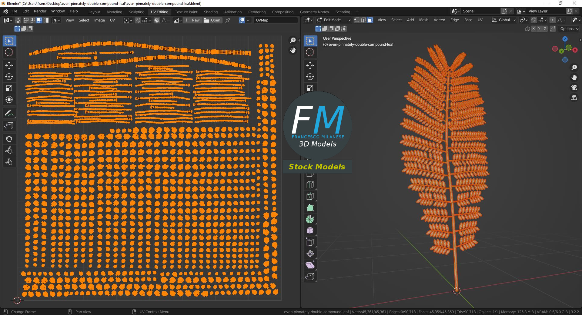Screen dimensions: 582x315
Task: Open the UV sticky selection mode dropdown
Action: [x=56, y=20]
